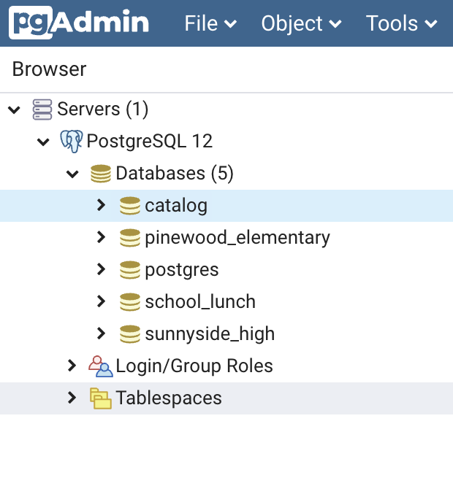
Task: Click the PostgreSQL elephant icon
Action: point(72,142)
